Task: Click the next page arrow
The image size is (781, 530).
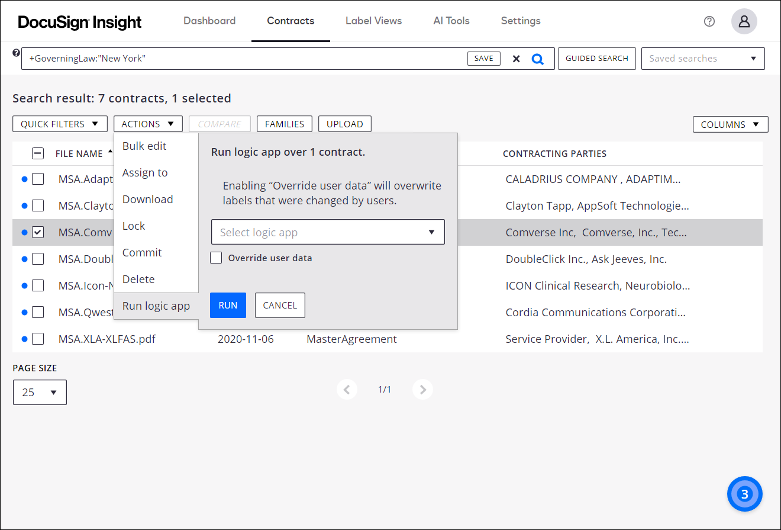Action: 422,389
